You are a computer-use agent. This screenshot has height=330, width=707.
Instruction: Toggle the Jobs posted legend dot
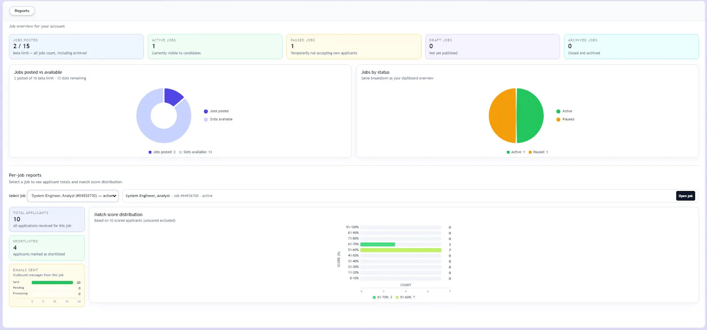pyautogui.click(x=206, y=111)
